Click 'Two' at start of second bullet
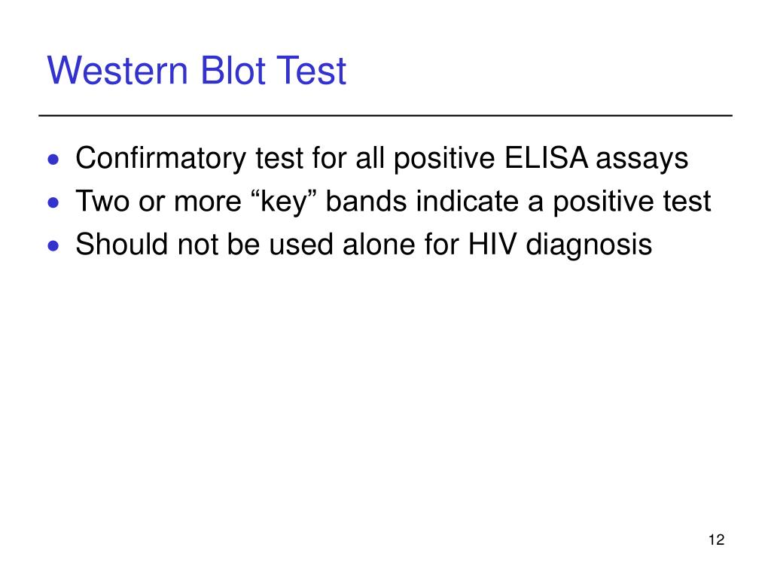771x578 pixels. click(102, 201)
